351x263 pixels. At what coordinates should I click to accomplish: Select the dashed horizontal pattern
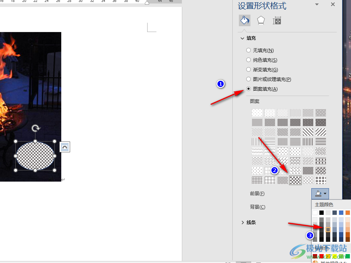point(282,151)
